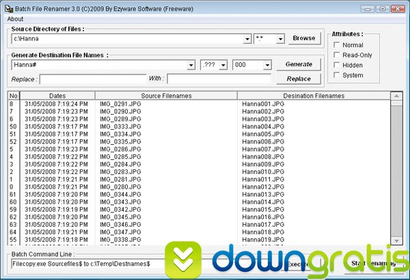Image resolution: width=410 pixels, height=280 pixels.
Task: Click the Source Filenames column header
Action: point(166,96)
